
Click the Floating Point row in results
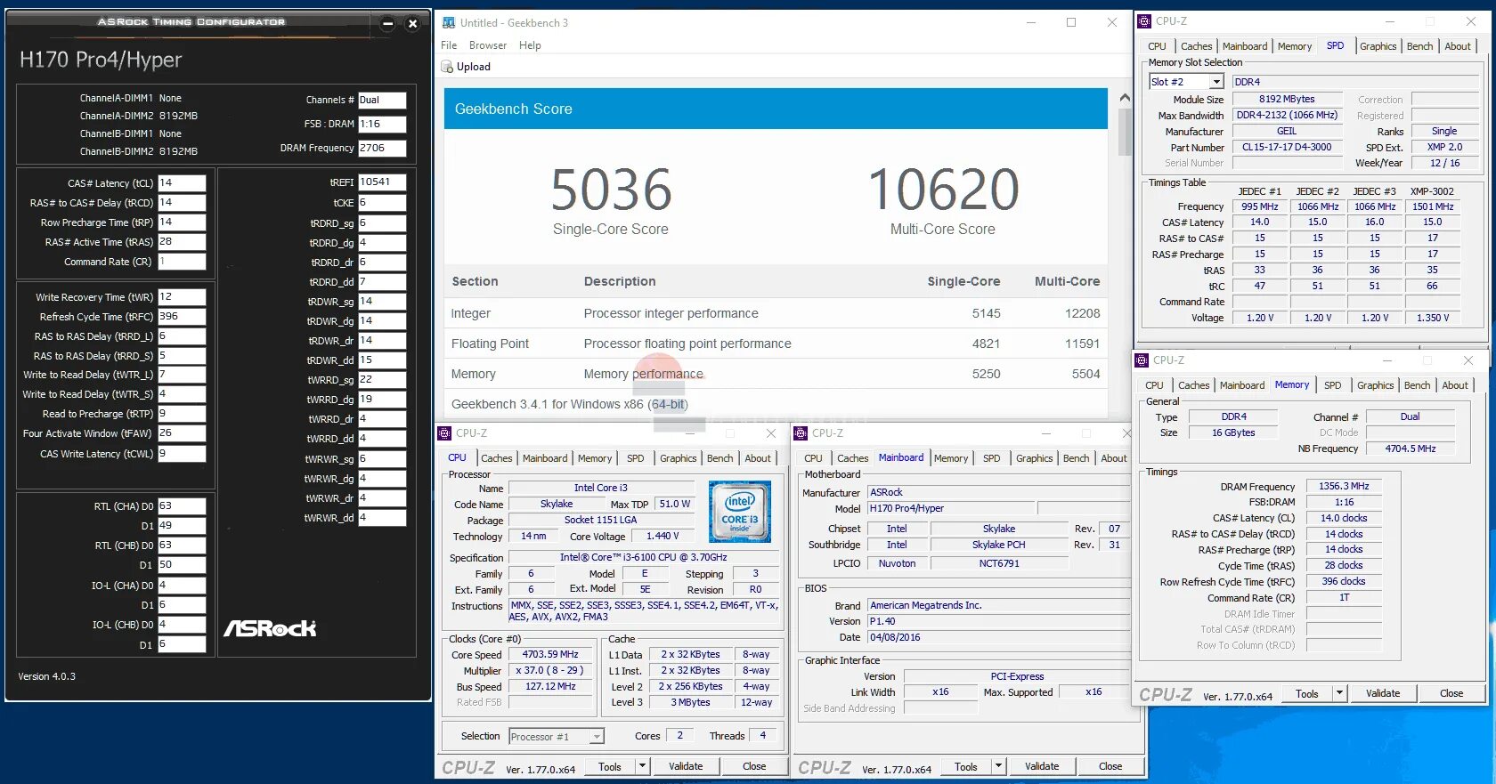click(776, 344)
